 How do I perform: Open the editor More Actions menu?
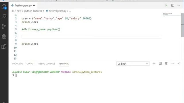[x=179, y=5]
